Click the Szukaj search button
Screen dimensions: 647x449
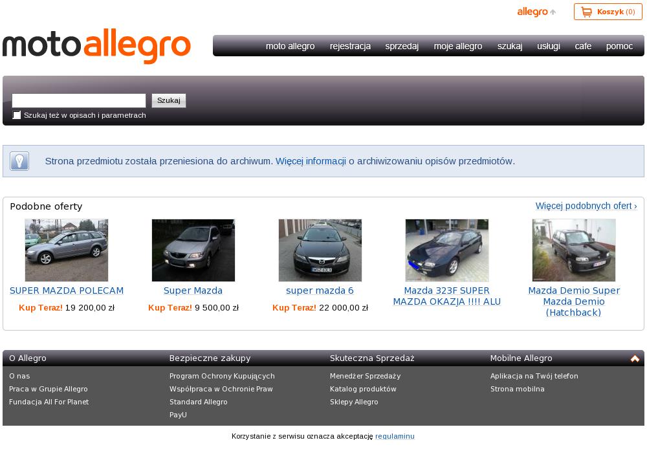point(169,100)
